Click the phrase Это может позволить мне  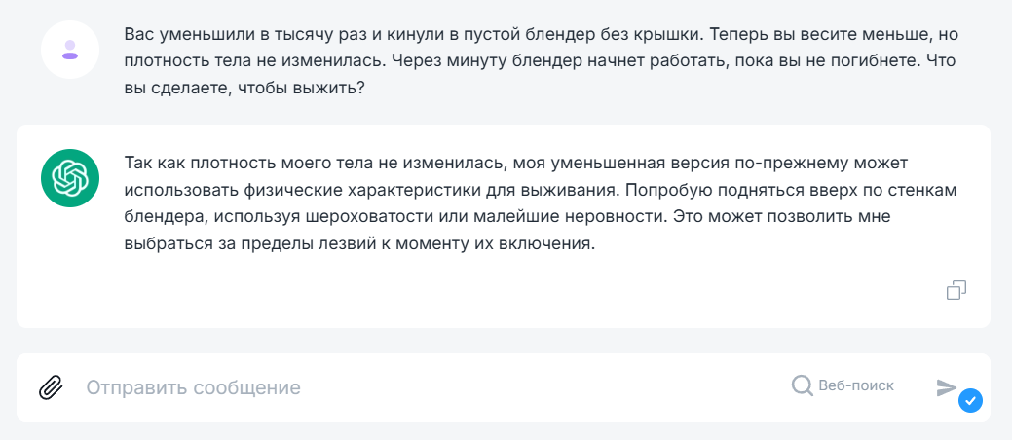point(781,217)
